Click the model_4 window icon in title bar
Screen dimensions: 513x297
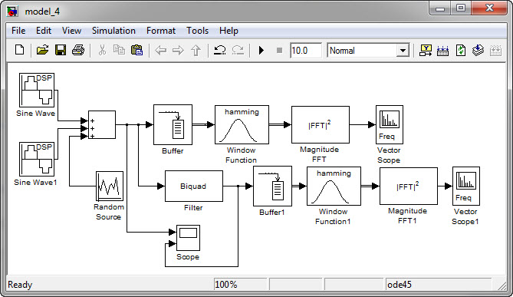(12, 12)
